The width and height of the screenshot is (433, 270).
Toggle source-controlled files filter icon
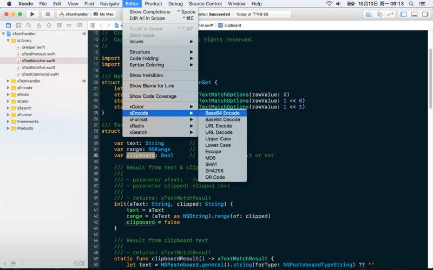point(82,264)
